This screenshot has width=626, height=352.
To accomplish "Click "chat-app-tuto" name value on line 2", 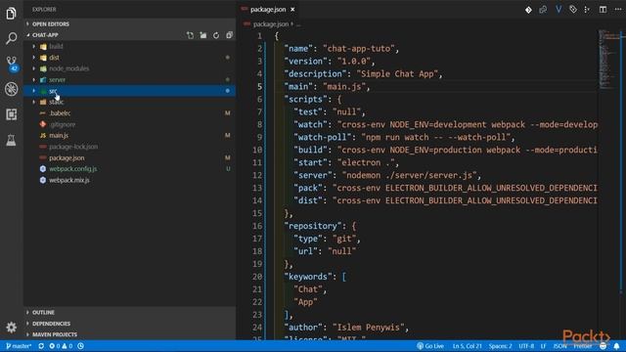I will (358, 49).
